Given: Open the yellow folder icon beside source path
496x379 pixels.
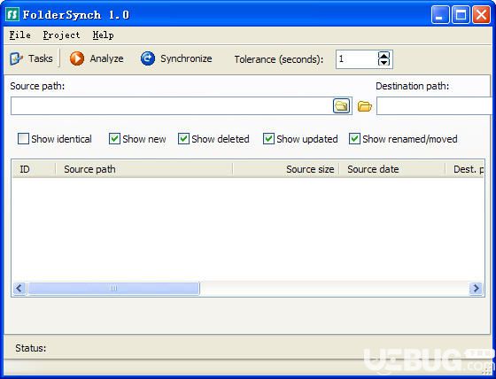Looking at the screenshot, I should click(x=364, y=106).
